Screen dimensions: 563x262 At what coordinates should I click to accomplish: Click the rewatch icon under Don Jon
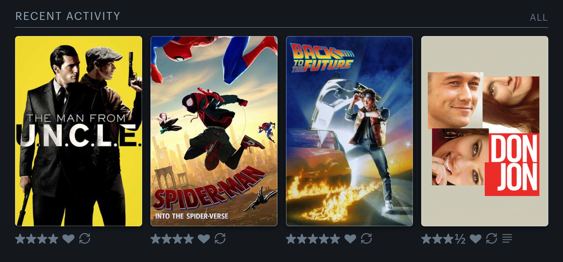click(x=492, y=239)
